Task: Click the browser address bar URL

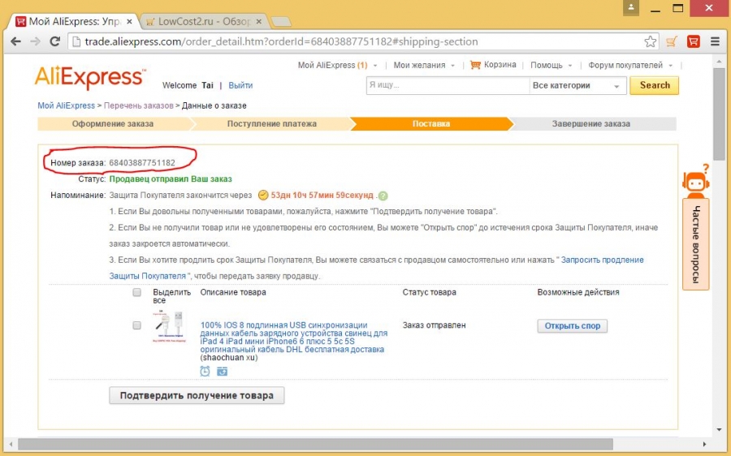Action: point(281,41)
